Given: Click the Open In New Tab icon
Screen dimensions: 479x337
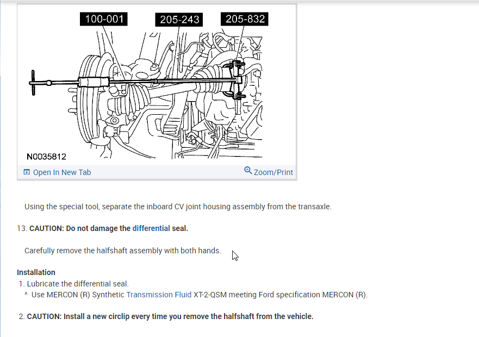Looking at the screenshot, I should pyautogui.click(x=27, y=172).
